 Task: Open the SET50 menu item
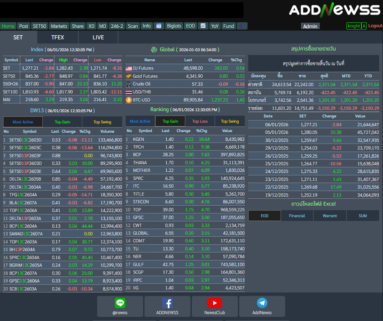[x=39, y=26]
